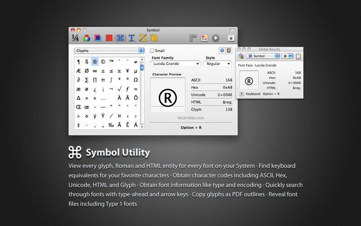Click the gray L-shaped ruler icon
The width and height of the screenshot is (361, 226).
coord(193,38)
